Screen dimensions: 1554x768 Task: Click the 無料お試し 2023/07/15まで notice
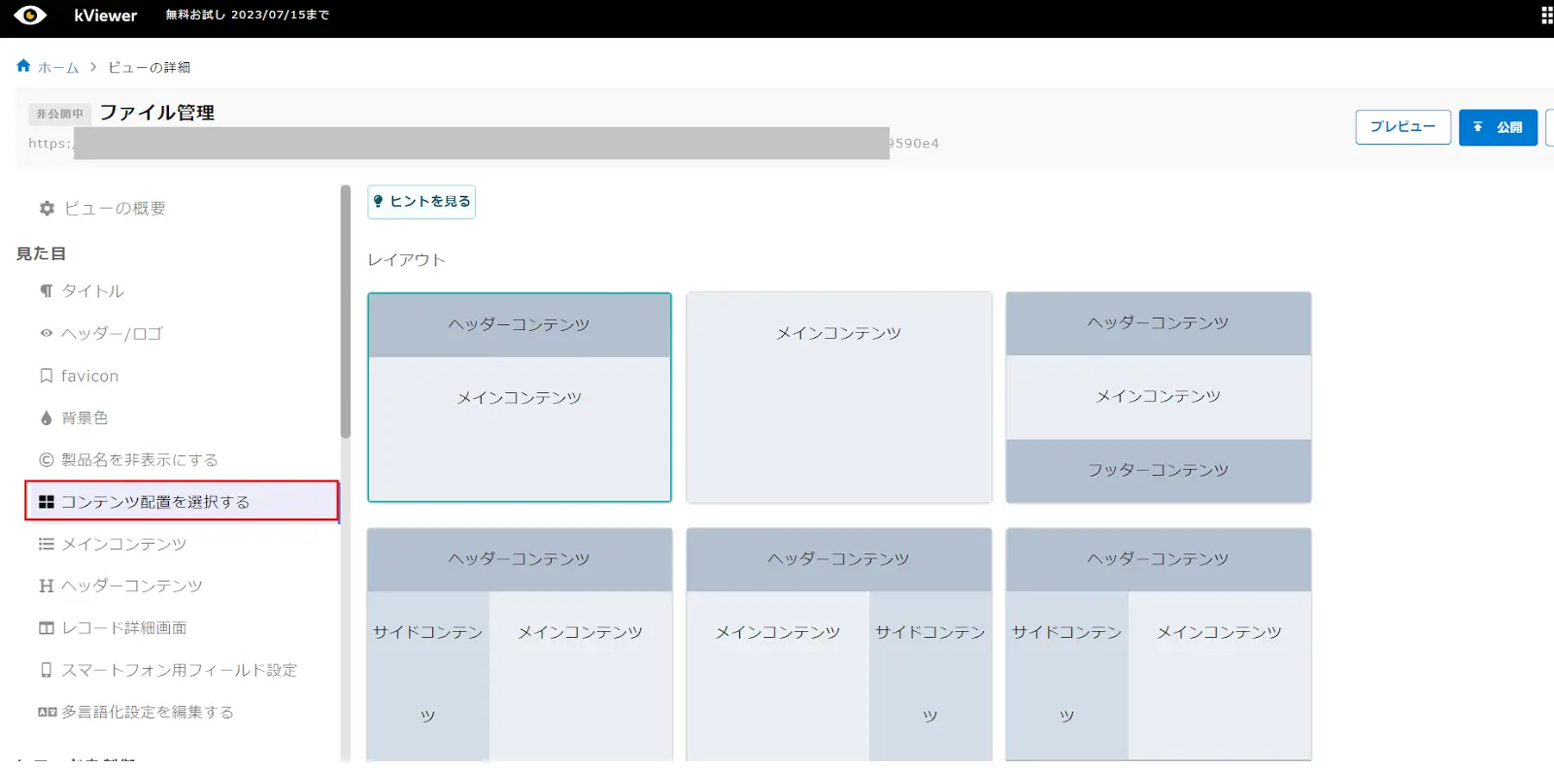pyautogui.click(x=247, y=15)
